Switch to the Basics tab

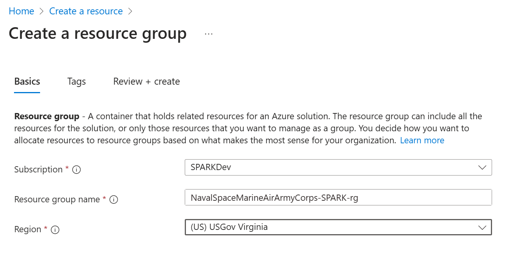point(27,82)
